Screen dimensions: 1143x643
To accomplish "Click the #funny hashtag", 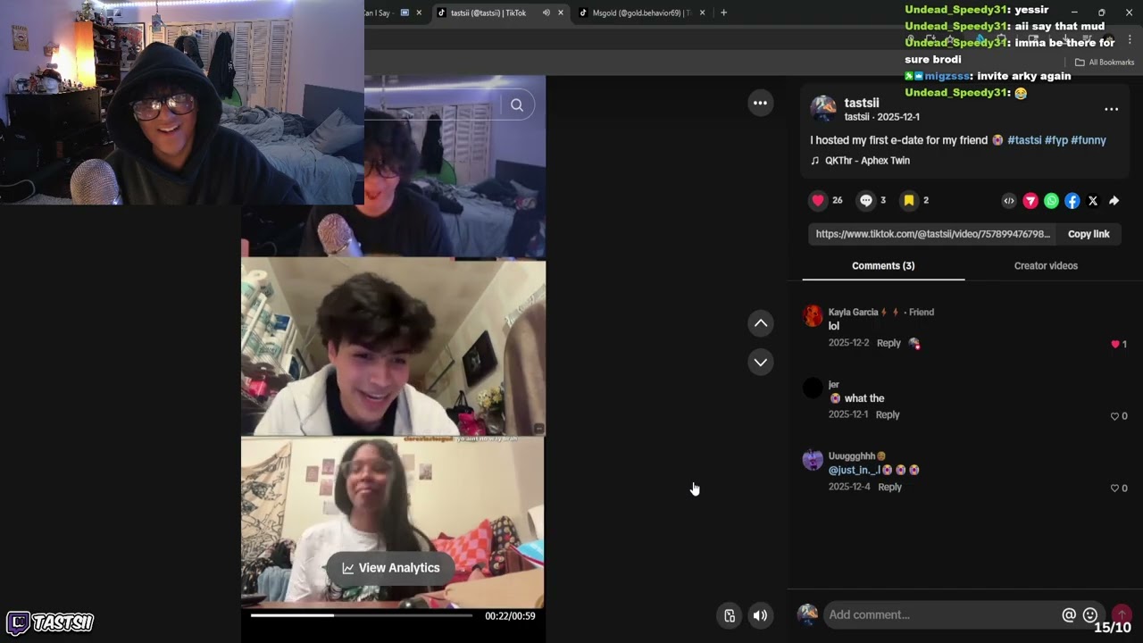I will pyautogui.click(x=1089, y=140).
